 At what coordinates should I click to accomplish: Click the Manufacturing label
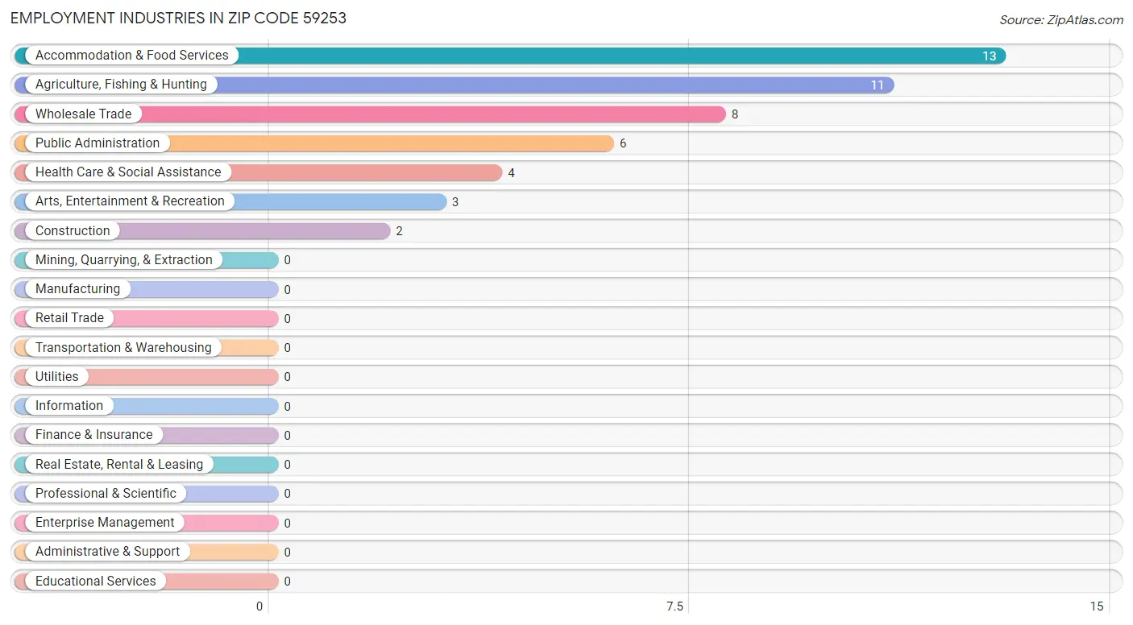tap(77, 289)
